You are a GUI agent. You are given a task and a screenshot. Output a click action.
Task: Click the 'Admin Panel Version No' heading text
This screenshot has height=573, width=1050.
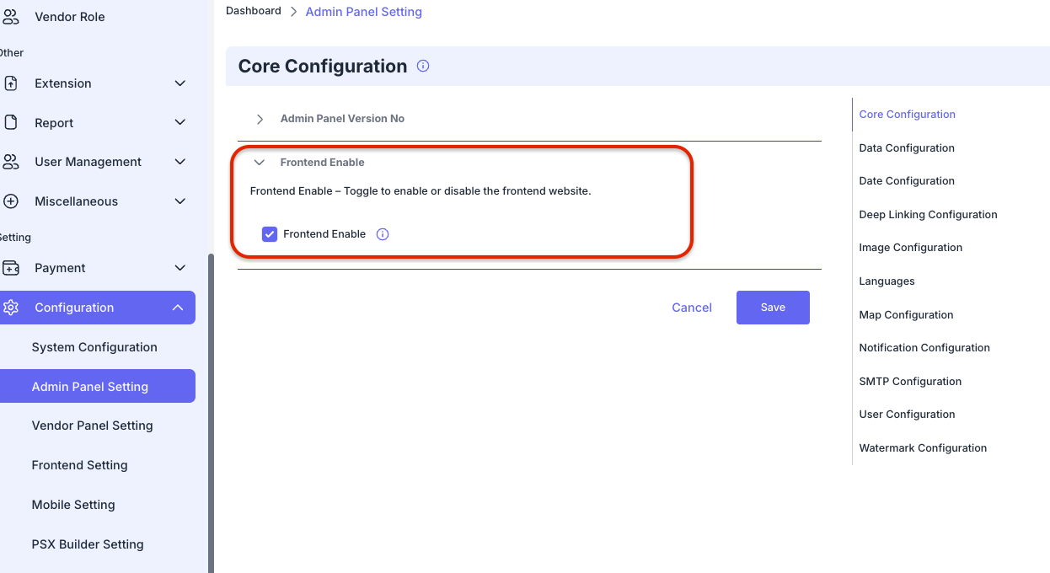pyautogui.click(x=342, y=119)
